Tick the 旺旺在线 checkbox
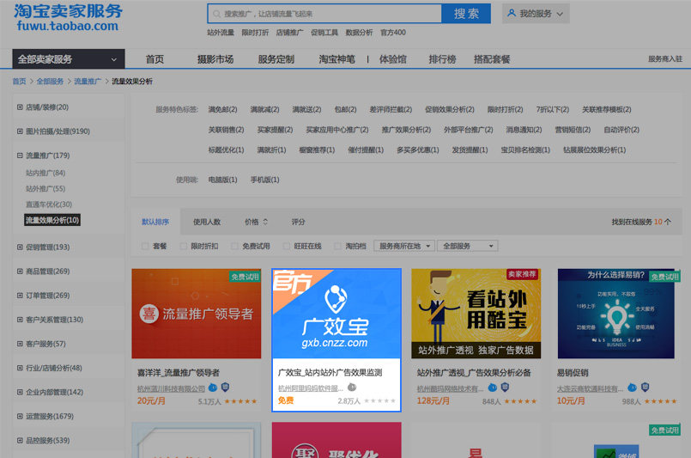The height and width of the screenshot is (458, 691). coord(287,247)
